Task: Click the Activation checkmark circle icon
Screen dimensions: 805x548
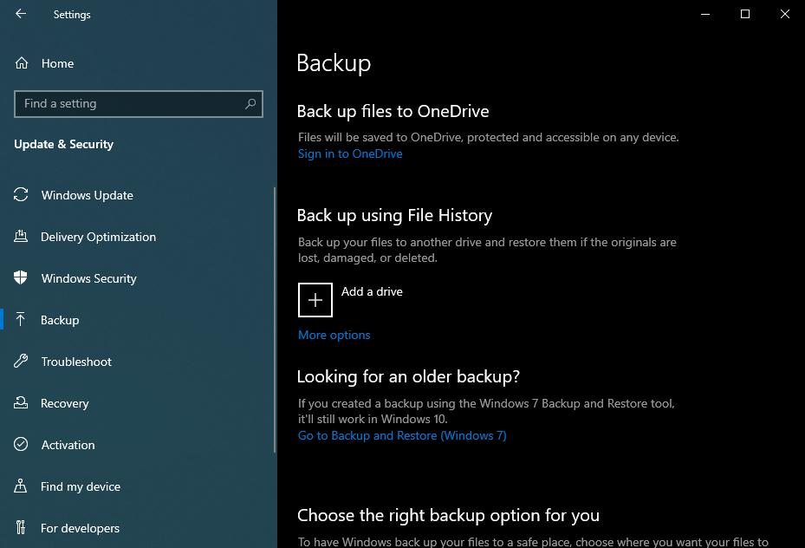Action: (22, 445)
